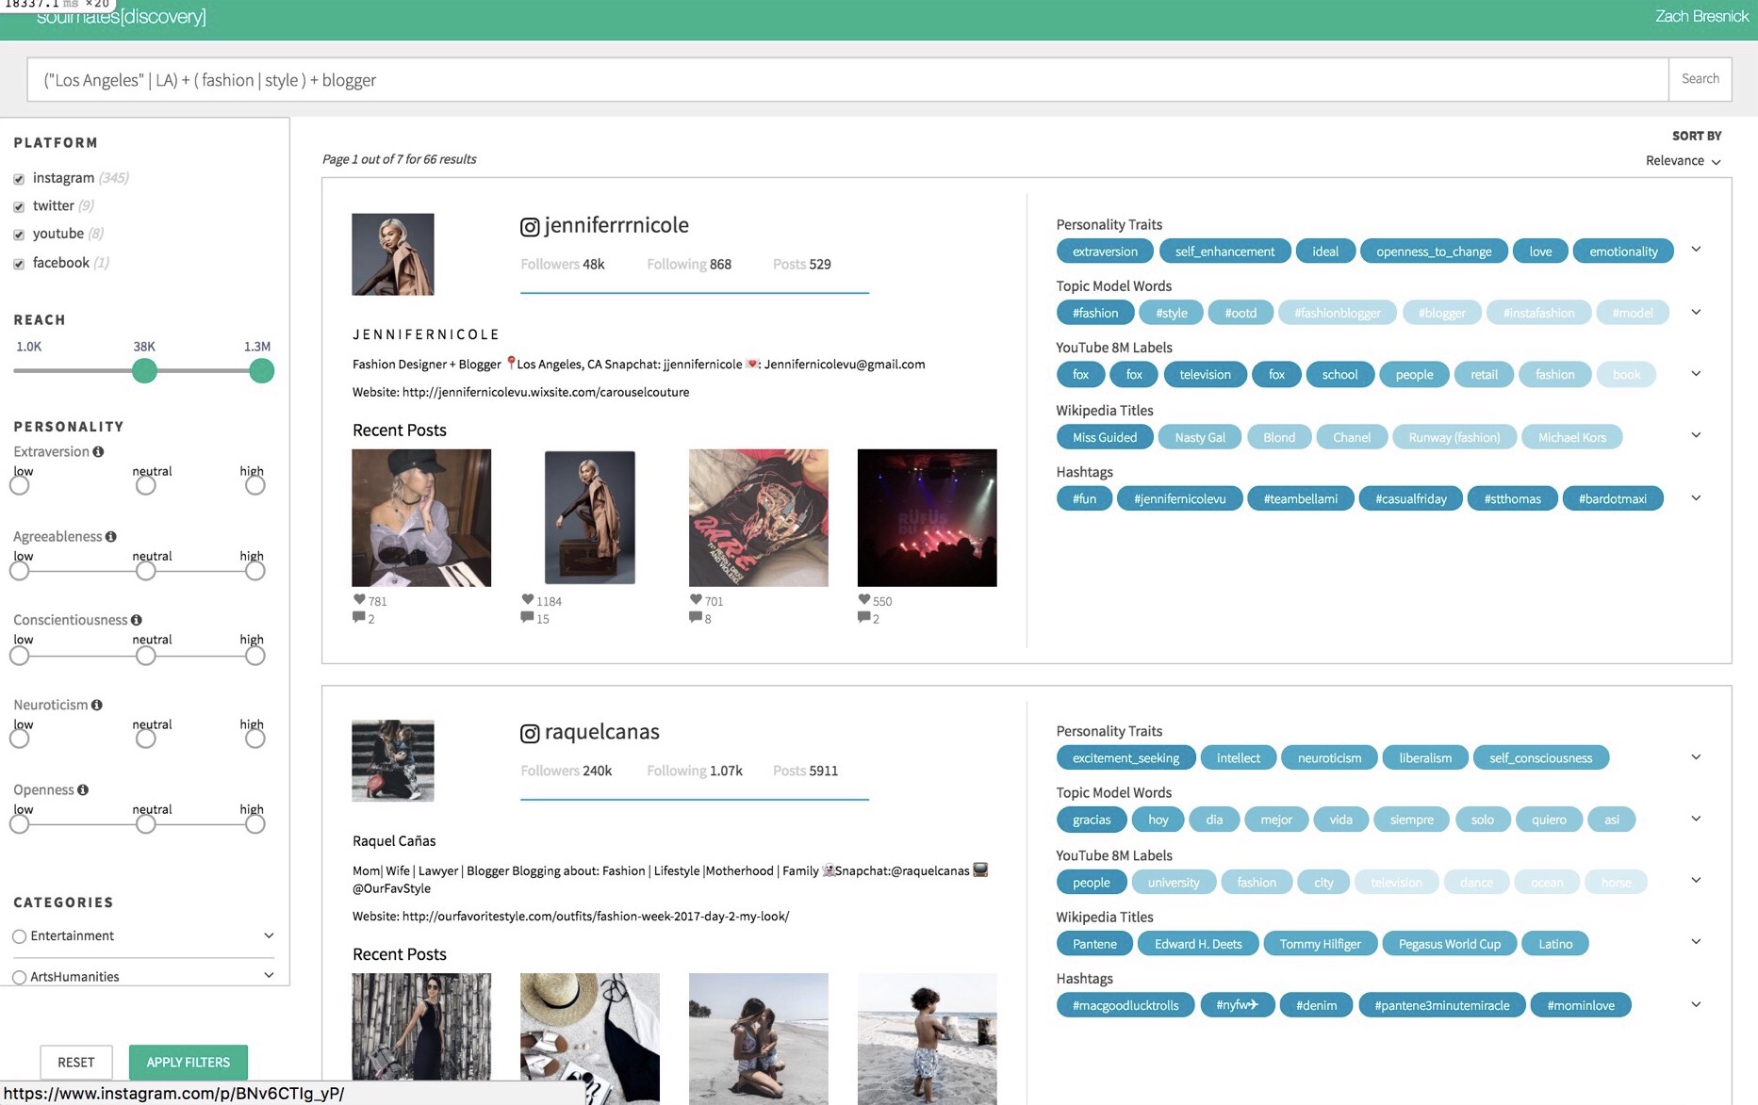Expand jenniferrrnicole's Personality Traits row
Screen dimensions: 1758x1105
(1696, 250)
